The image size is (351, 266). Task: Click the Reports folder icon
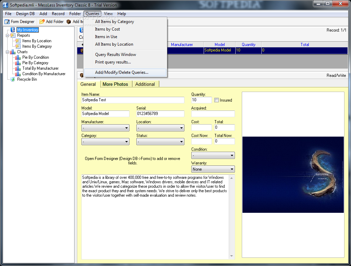[13, 35]
